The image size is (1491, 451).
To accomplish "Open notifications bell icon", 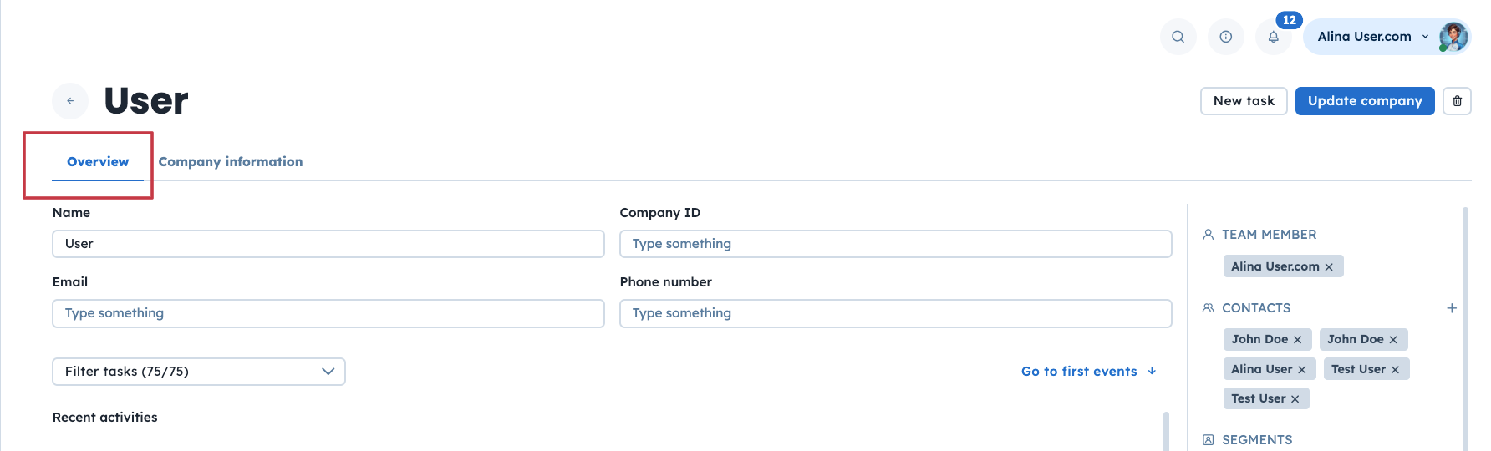I will (1273, 37).
